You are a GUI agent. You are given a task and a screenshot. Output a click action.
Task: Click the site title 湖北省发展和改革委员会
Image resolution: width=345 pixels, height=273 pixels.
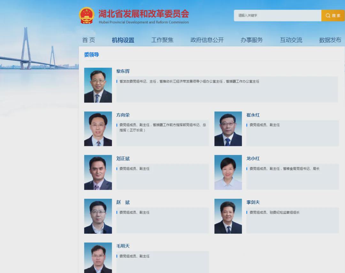(x=143, y=14)
